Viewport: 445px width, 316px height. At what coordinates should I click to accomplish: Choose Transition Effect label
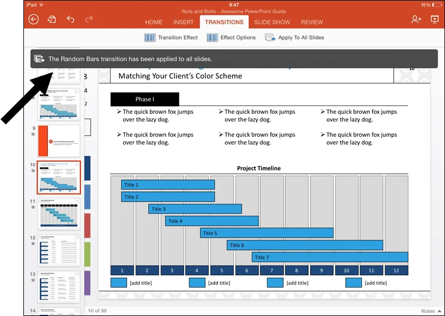(x=178, y=38)
